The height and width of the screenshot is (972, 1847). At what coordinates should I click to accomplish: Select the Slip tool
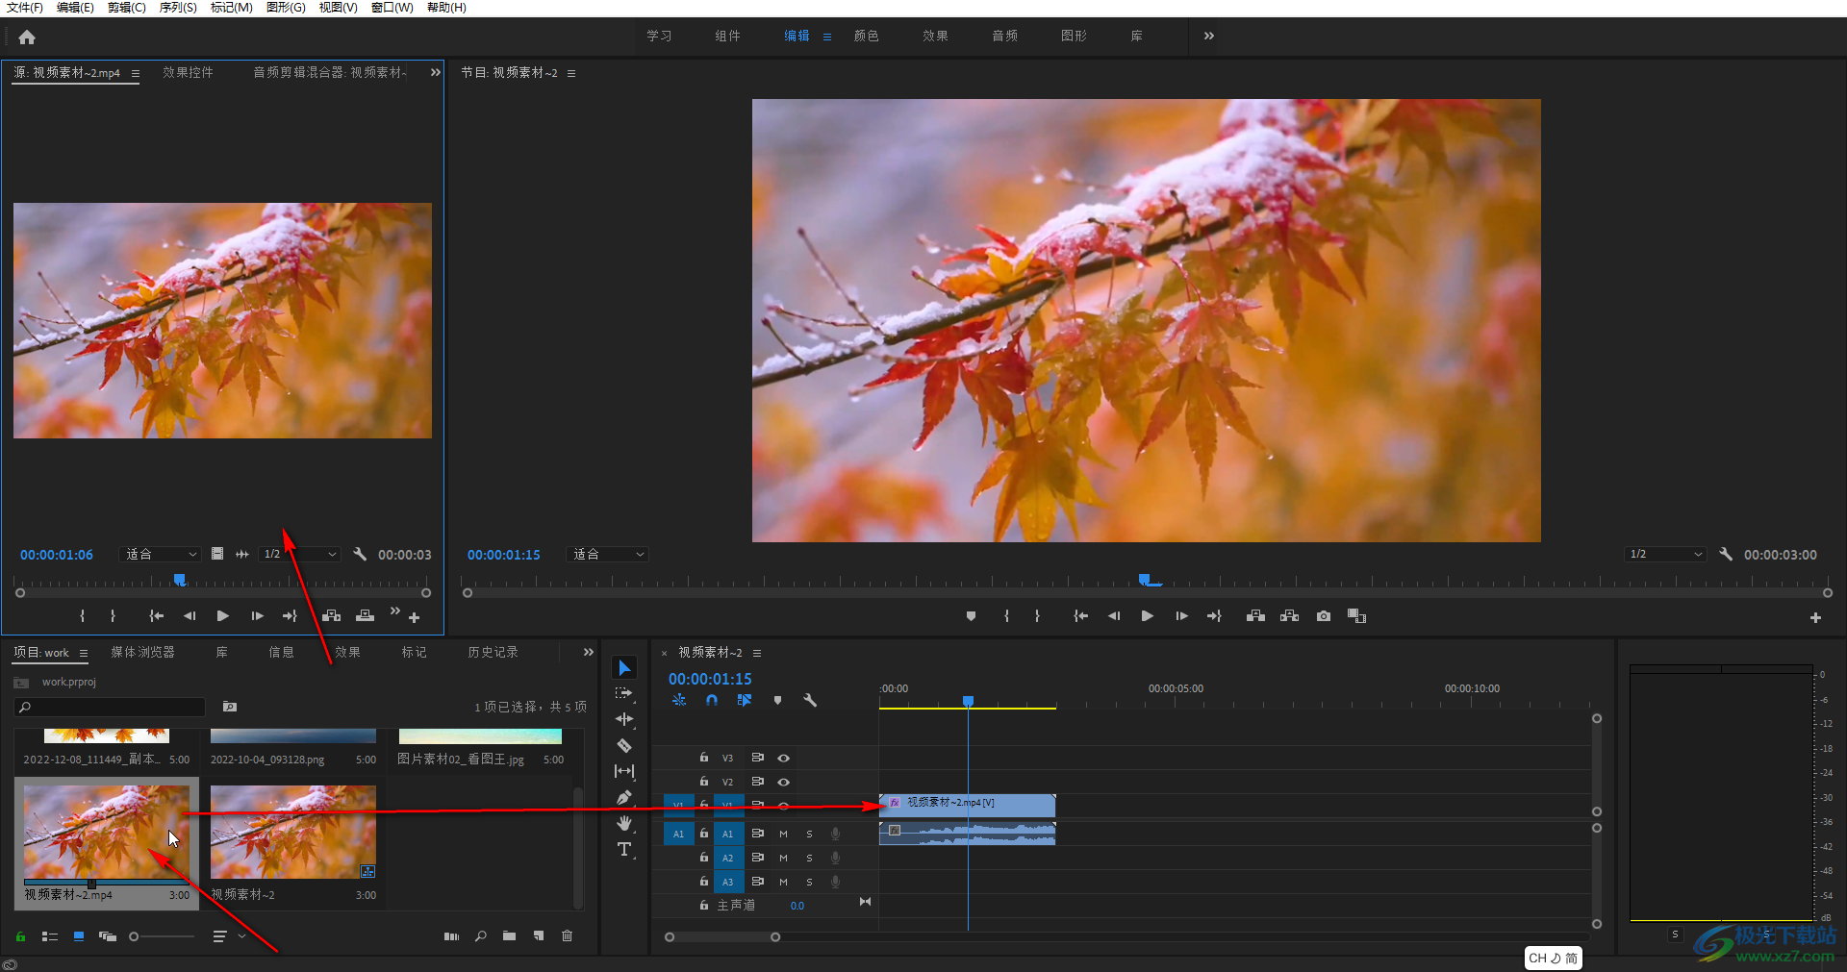pos(624,771)
